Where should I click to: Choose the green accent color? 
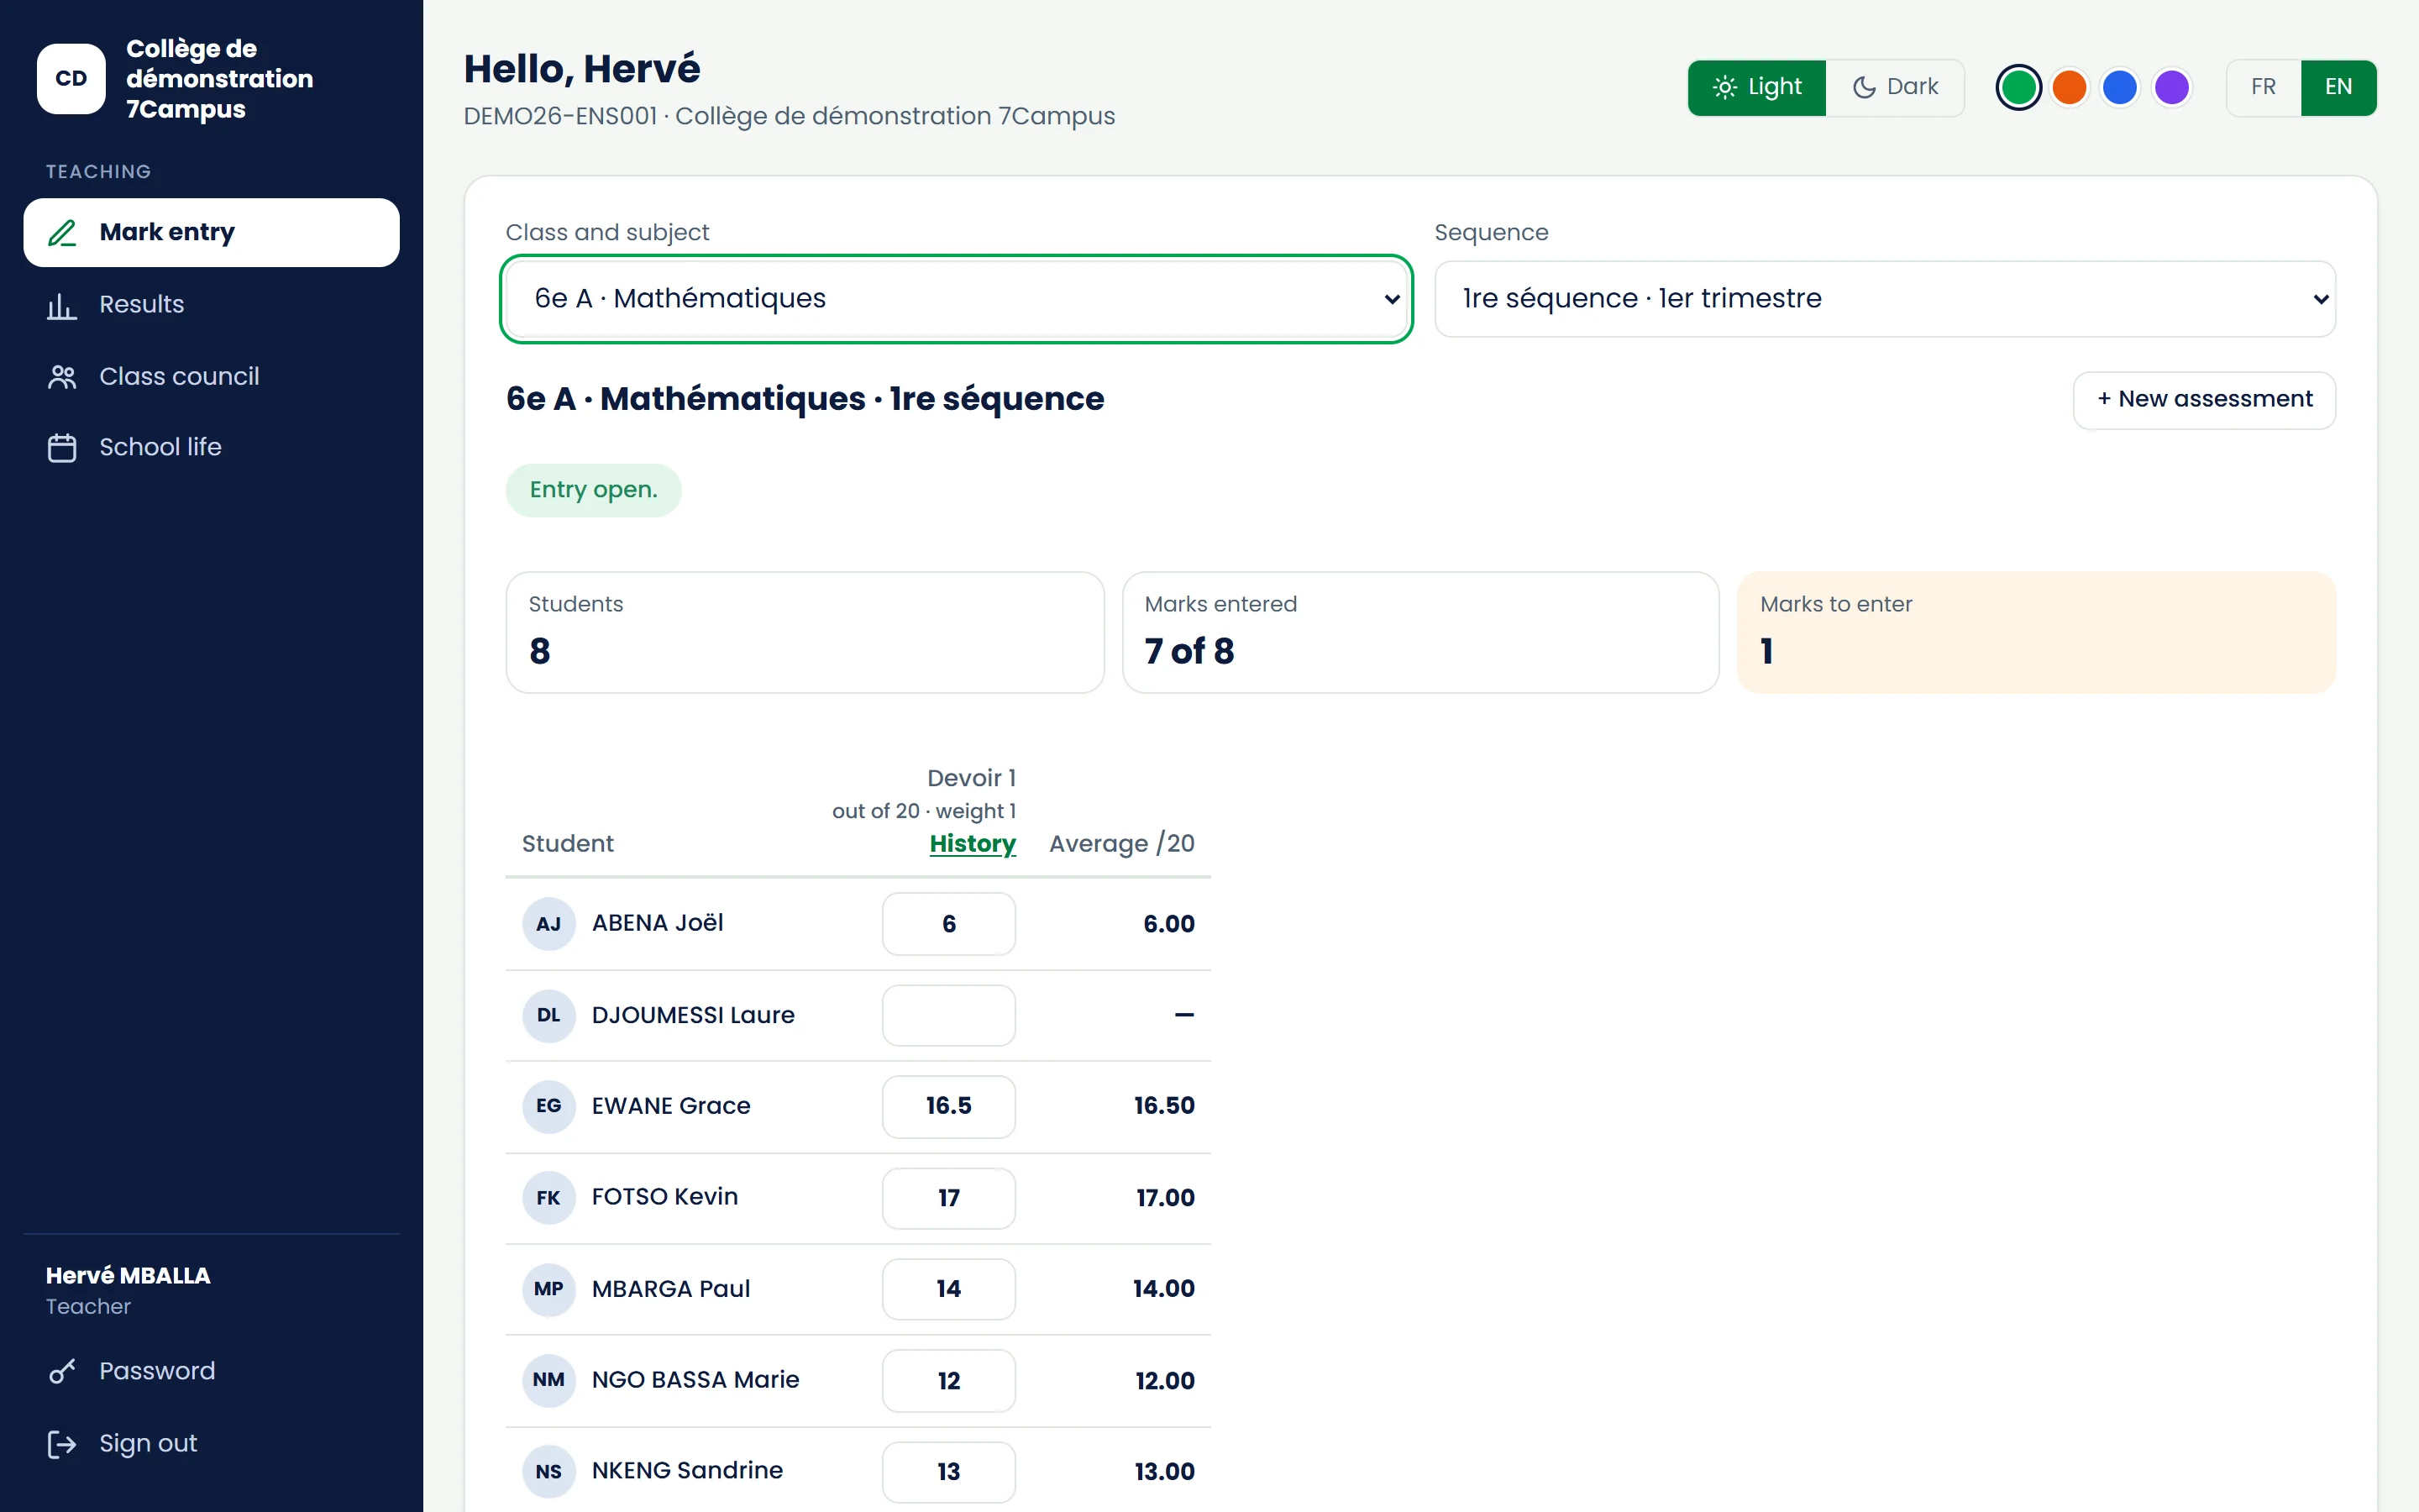point(2018,87)
